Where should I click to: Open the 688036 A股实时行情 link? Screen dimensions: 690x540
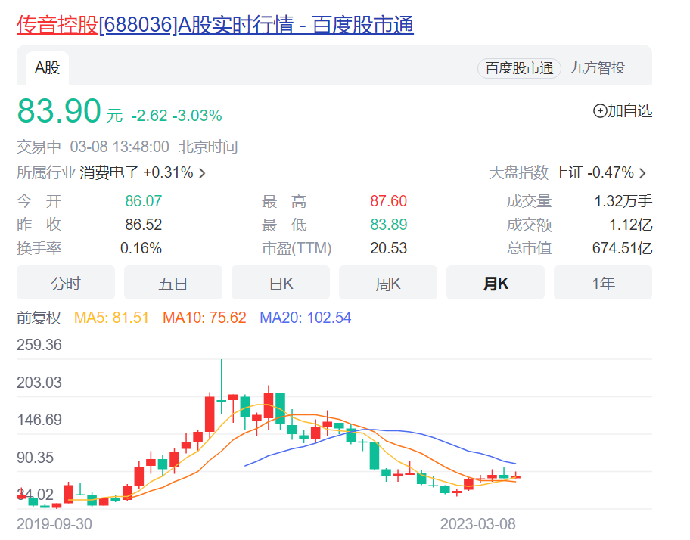click(x=256, y=25)
